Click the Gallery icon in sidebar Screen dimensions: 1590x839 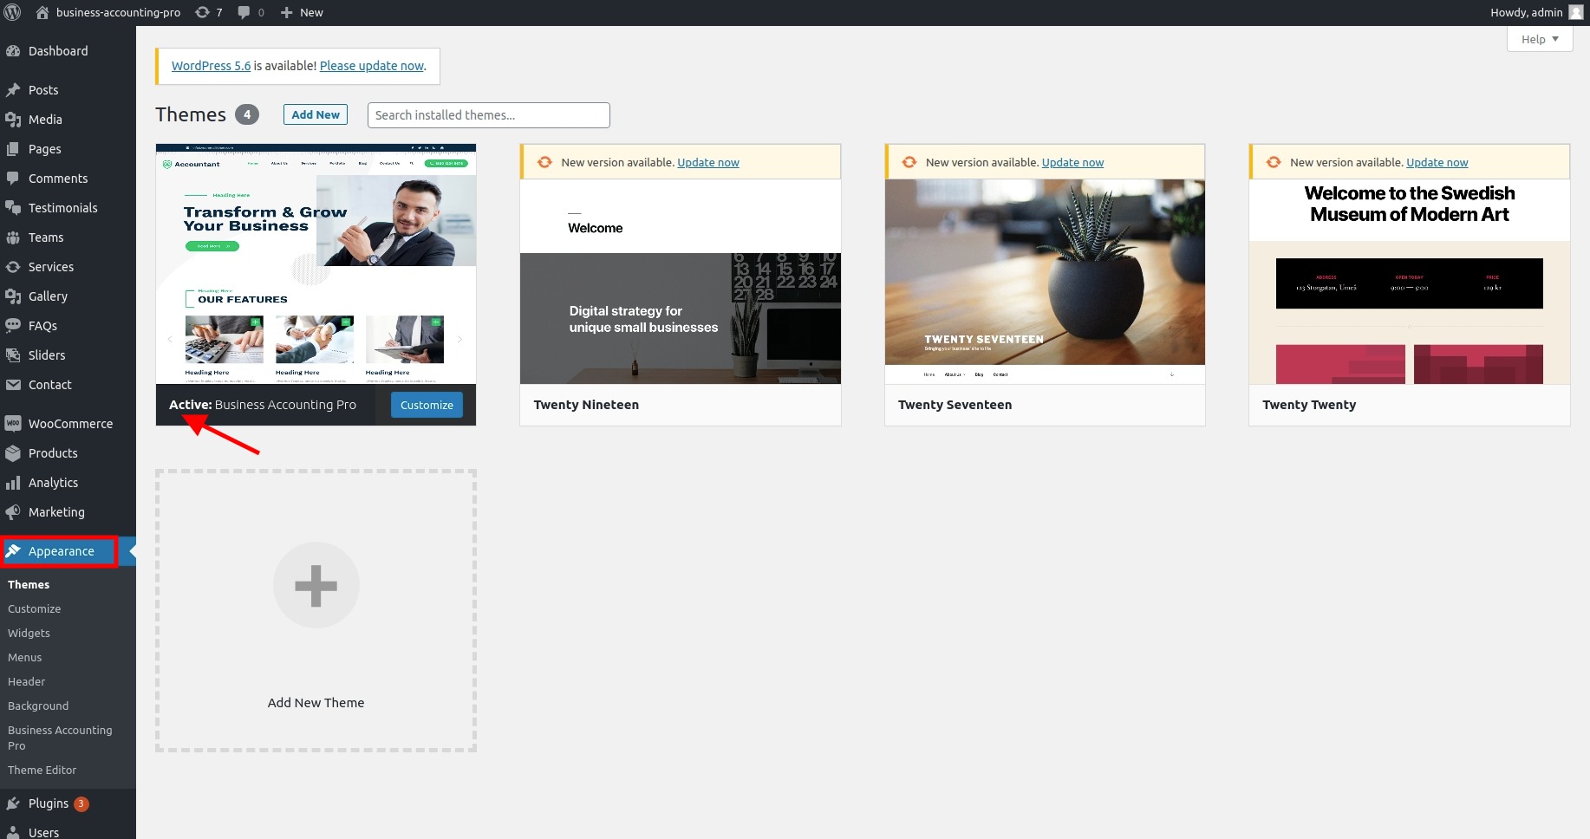(x=13, y=296)
